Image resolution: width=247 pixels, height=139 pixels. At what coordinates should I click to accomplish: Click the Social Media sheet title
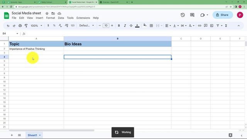point(26,13)
